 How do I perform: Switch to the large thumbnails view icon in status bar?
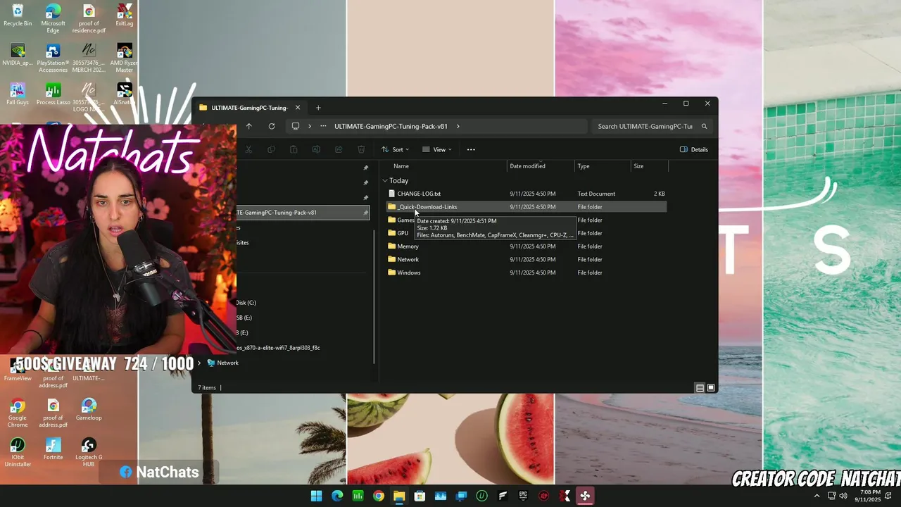(x=711, y=388)
